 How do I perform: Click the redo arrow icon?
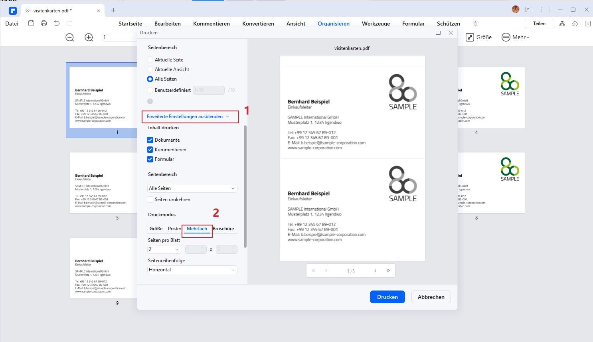point(69,24)
